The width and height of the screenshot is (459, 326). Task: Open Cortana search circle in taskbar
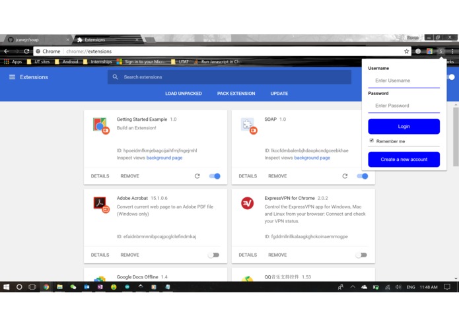pos(19,287)
